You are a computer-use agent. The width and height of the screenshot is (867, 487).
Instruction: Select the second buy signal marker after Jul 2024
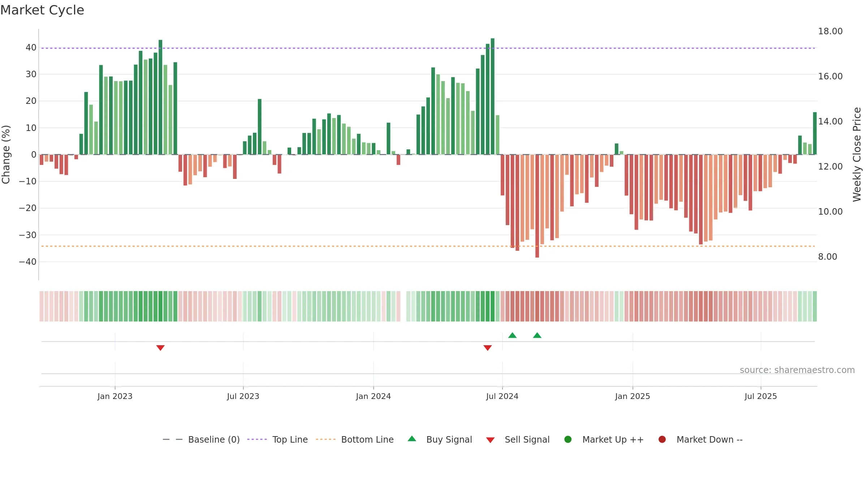537,335
